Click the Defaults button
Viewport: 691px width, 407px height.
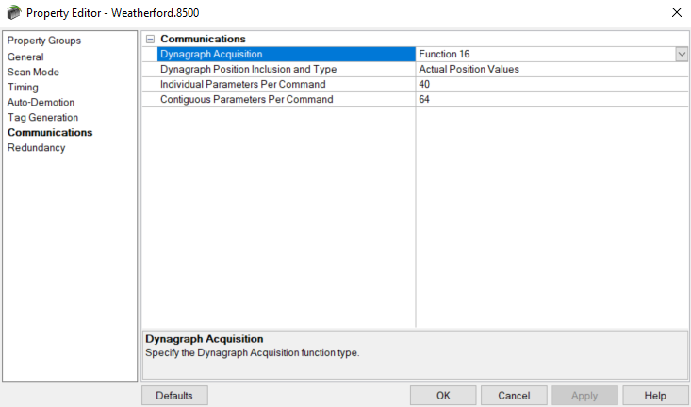click(x=174, y=396)
